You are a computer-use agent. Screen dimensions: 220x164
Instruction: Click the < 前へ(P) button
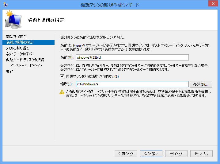pyautogui.click(x=126, y=154)
